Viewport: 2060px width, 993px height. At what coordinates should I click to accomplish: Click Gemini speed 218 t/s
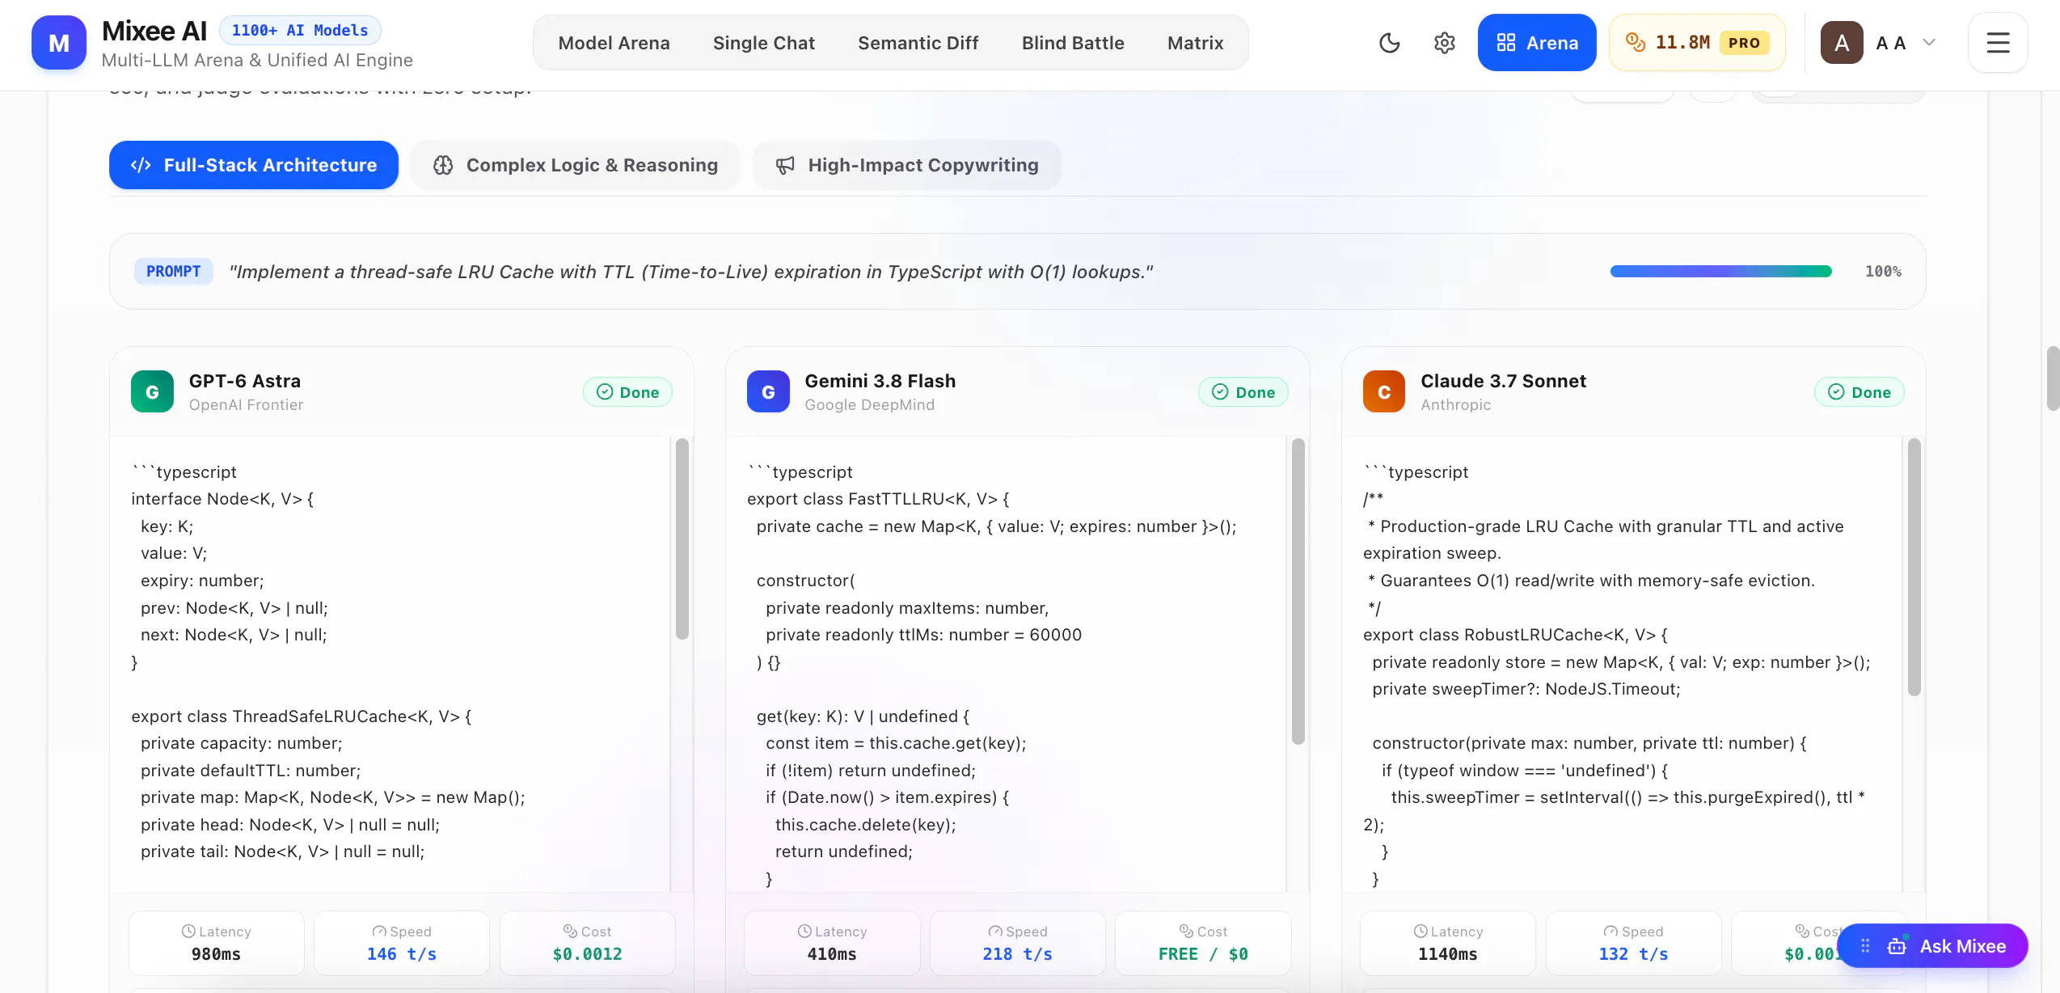tap(1018, 943)
